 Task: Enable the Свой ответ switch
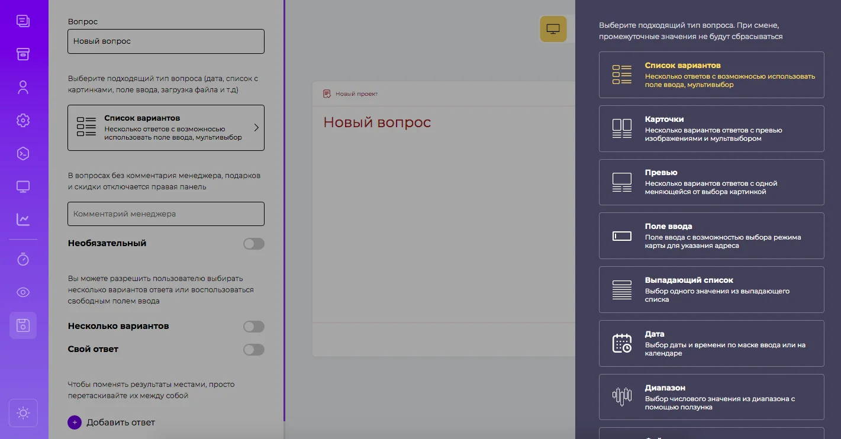[x=254, y=350]
